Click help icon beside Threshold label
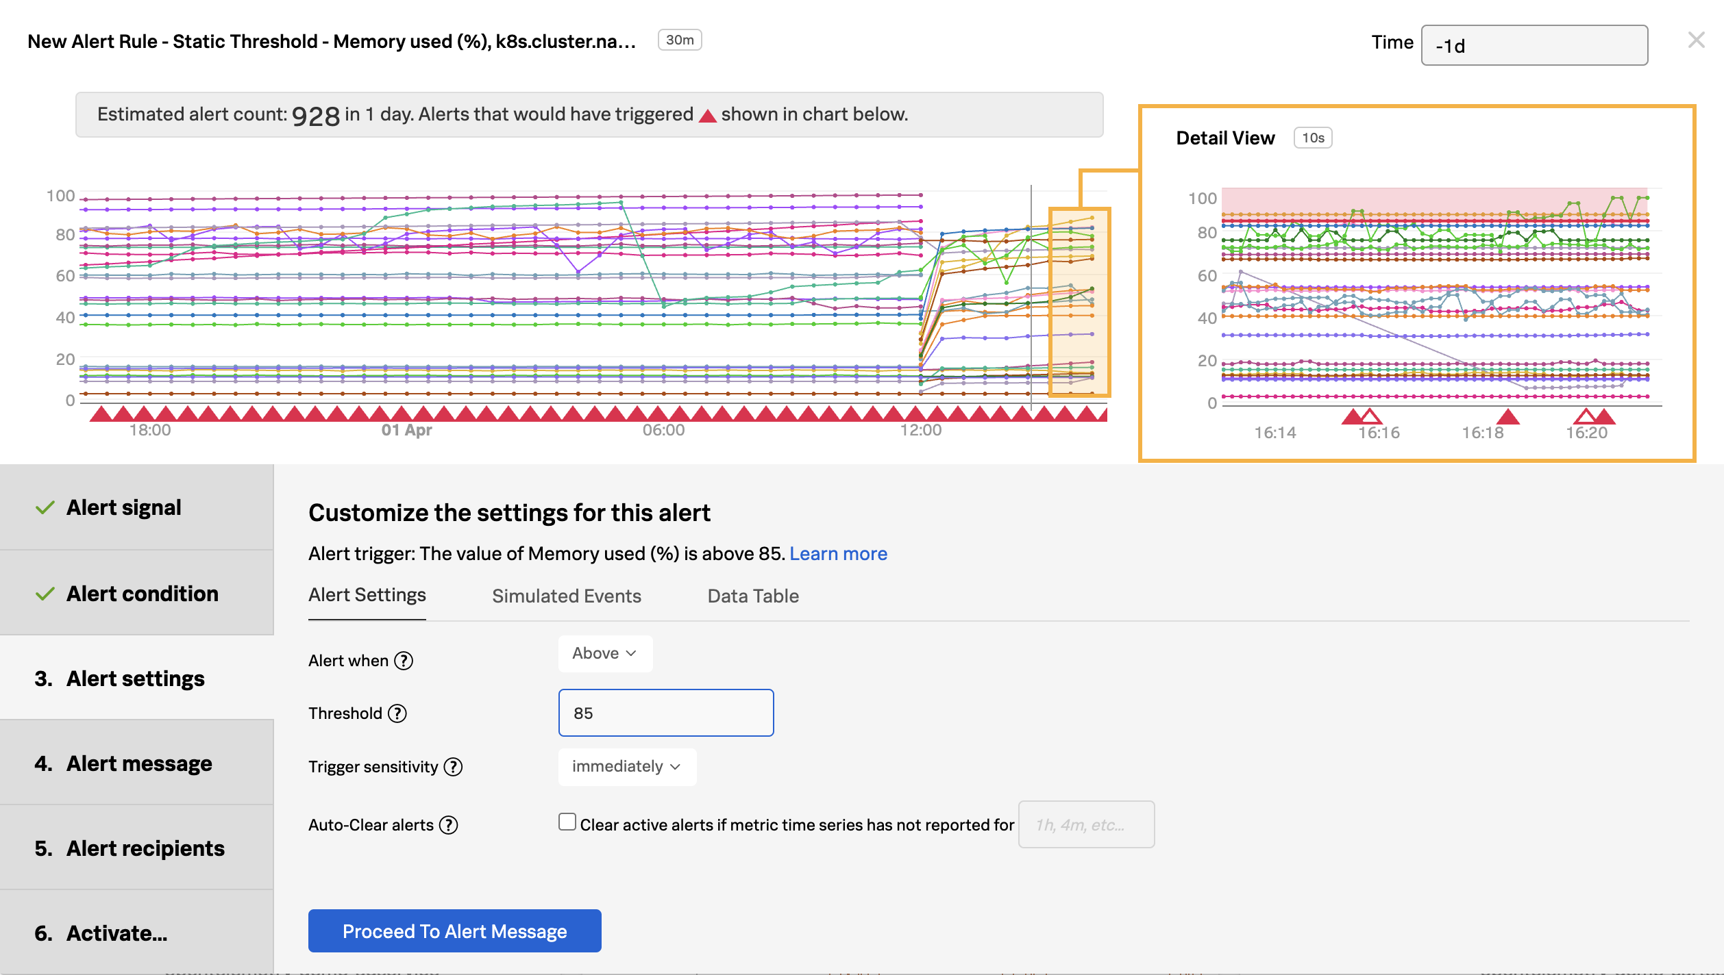The width and height of the screenshot is (1724, 975). pos(397,713)
